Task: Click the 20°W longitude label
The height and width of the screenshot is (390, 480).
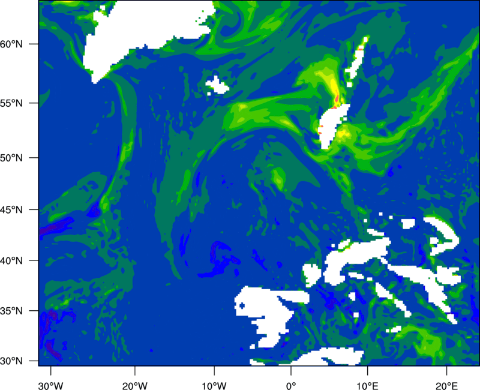Action: coord(135,386)
